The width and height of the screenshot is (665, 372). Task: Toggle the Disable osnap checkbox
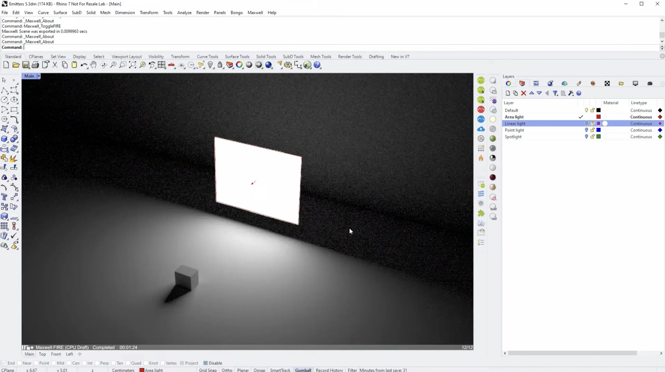205,363
